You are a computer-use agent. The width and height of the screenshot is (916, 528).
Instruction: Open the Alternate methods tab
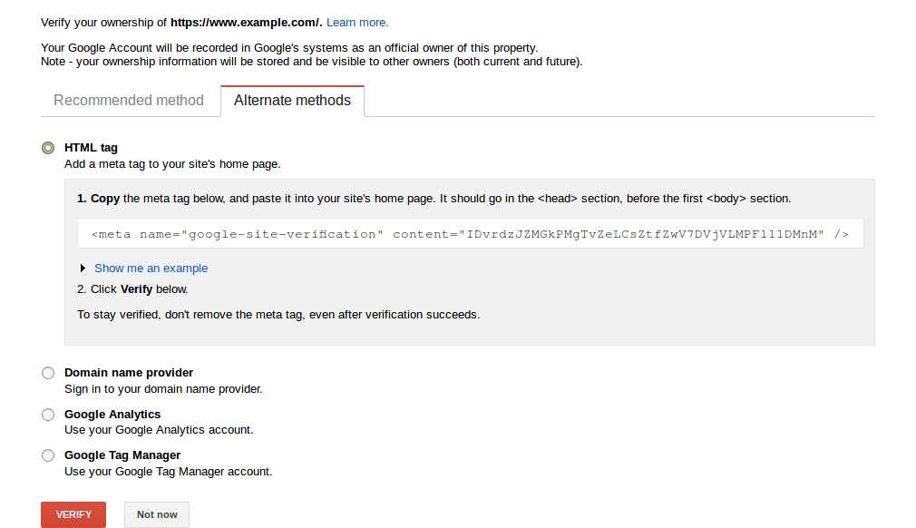(292, 101)
